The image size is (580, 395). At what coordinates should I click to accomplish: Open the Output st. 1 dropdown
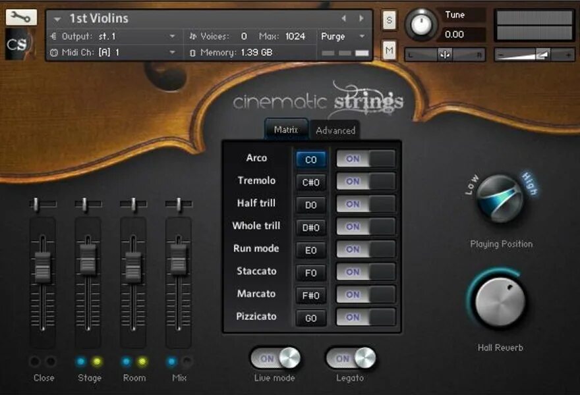click(173, 36)
